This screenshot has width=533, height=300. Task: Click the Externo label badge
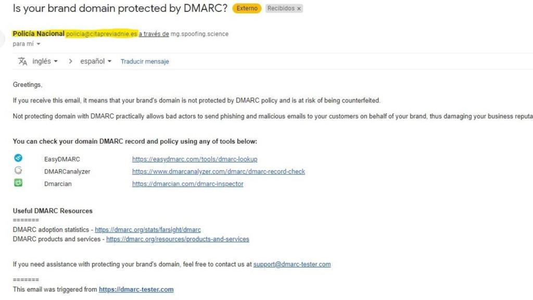247,9
